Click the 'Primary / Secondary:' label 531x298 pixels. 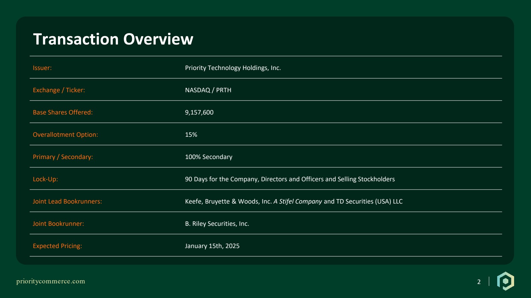(63, 157)
